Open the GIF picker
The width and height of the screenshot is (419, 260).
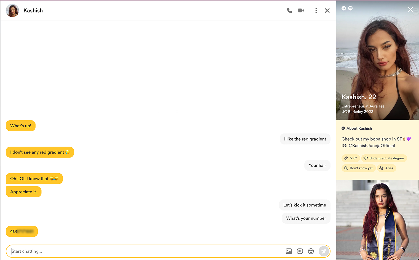pos(300,251)
